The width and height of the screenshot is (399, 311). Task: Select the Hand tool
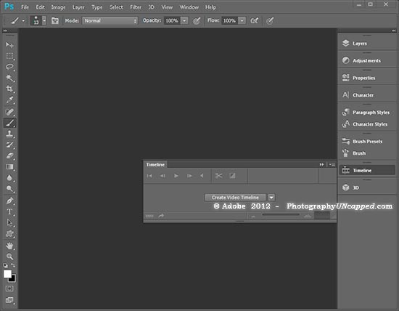(x=9, y=246)
